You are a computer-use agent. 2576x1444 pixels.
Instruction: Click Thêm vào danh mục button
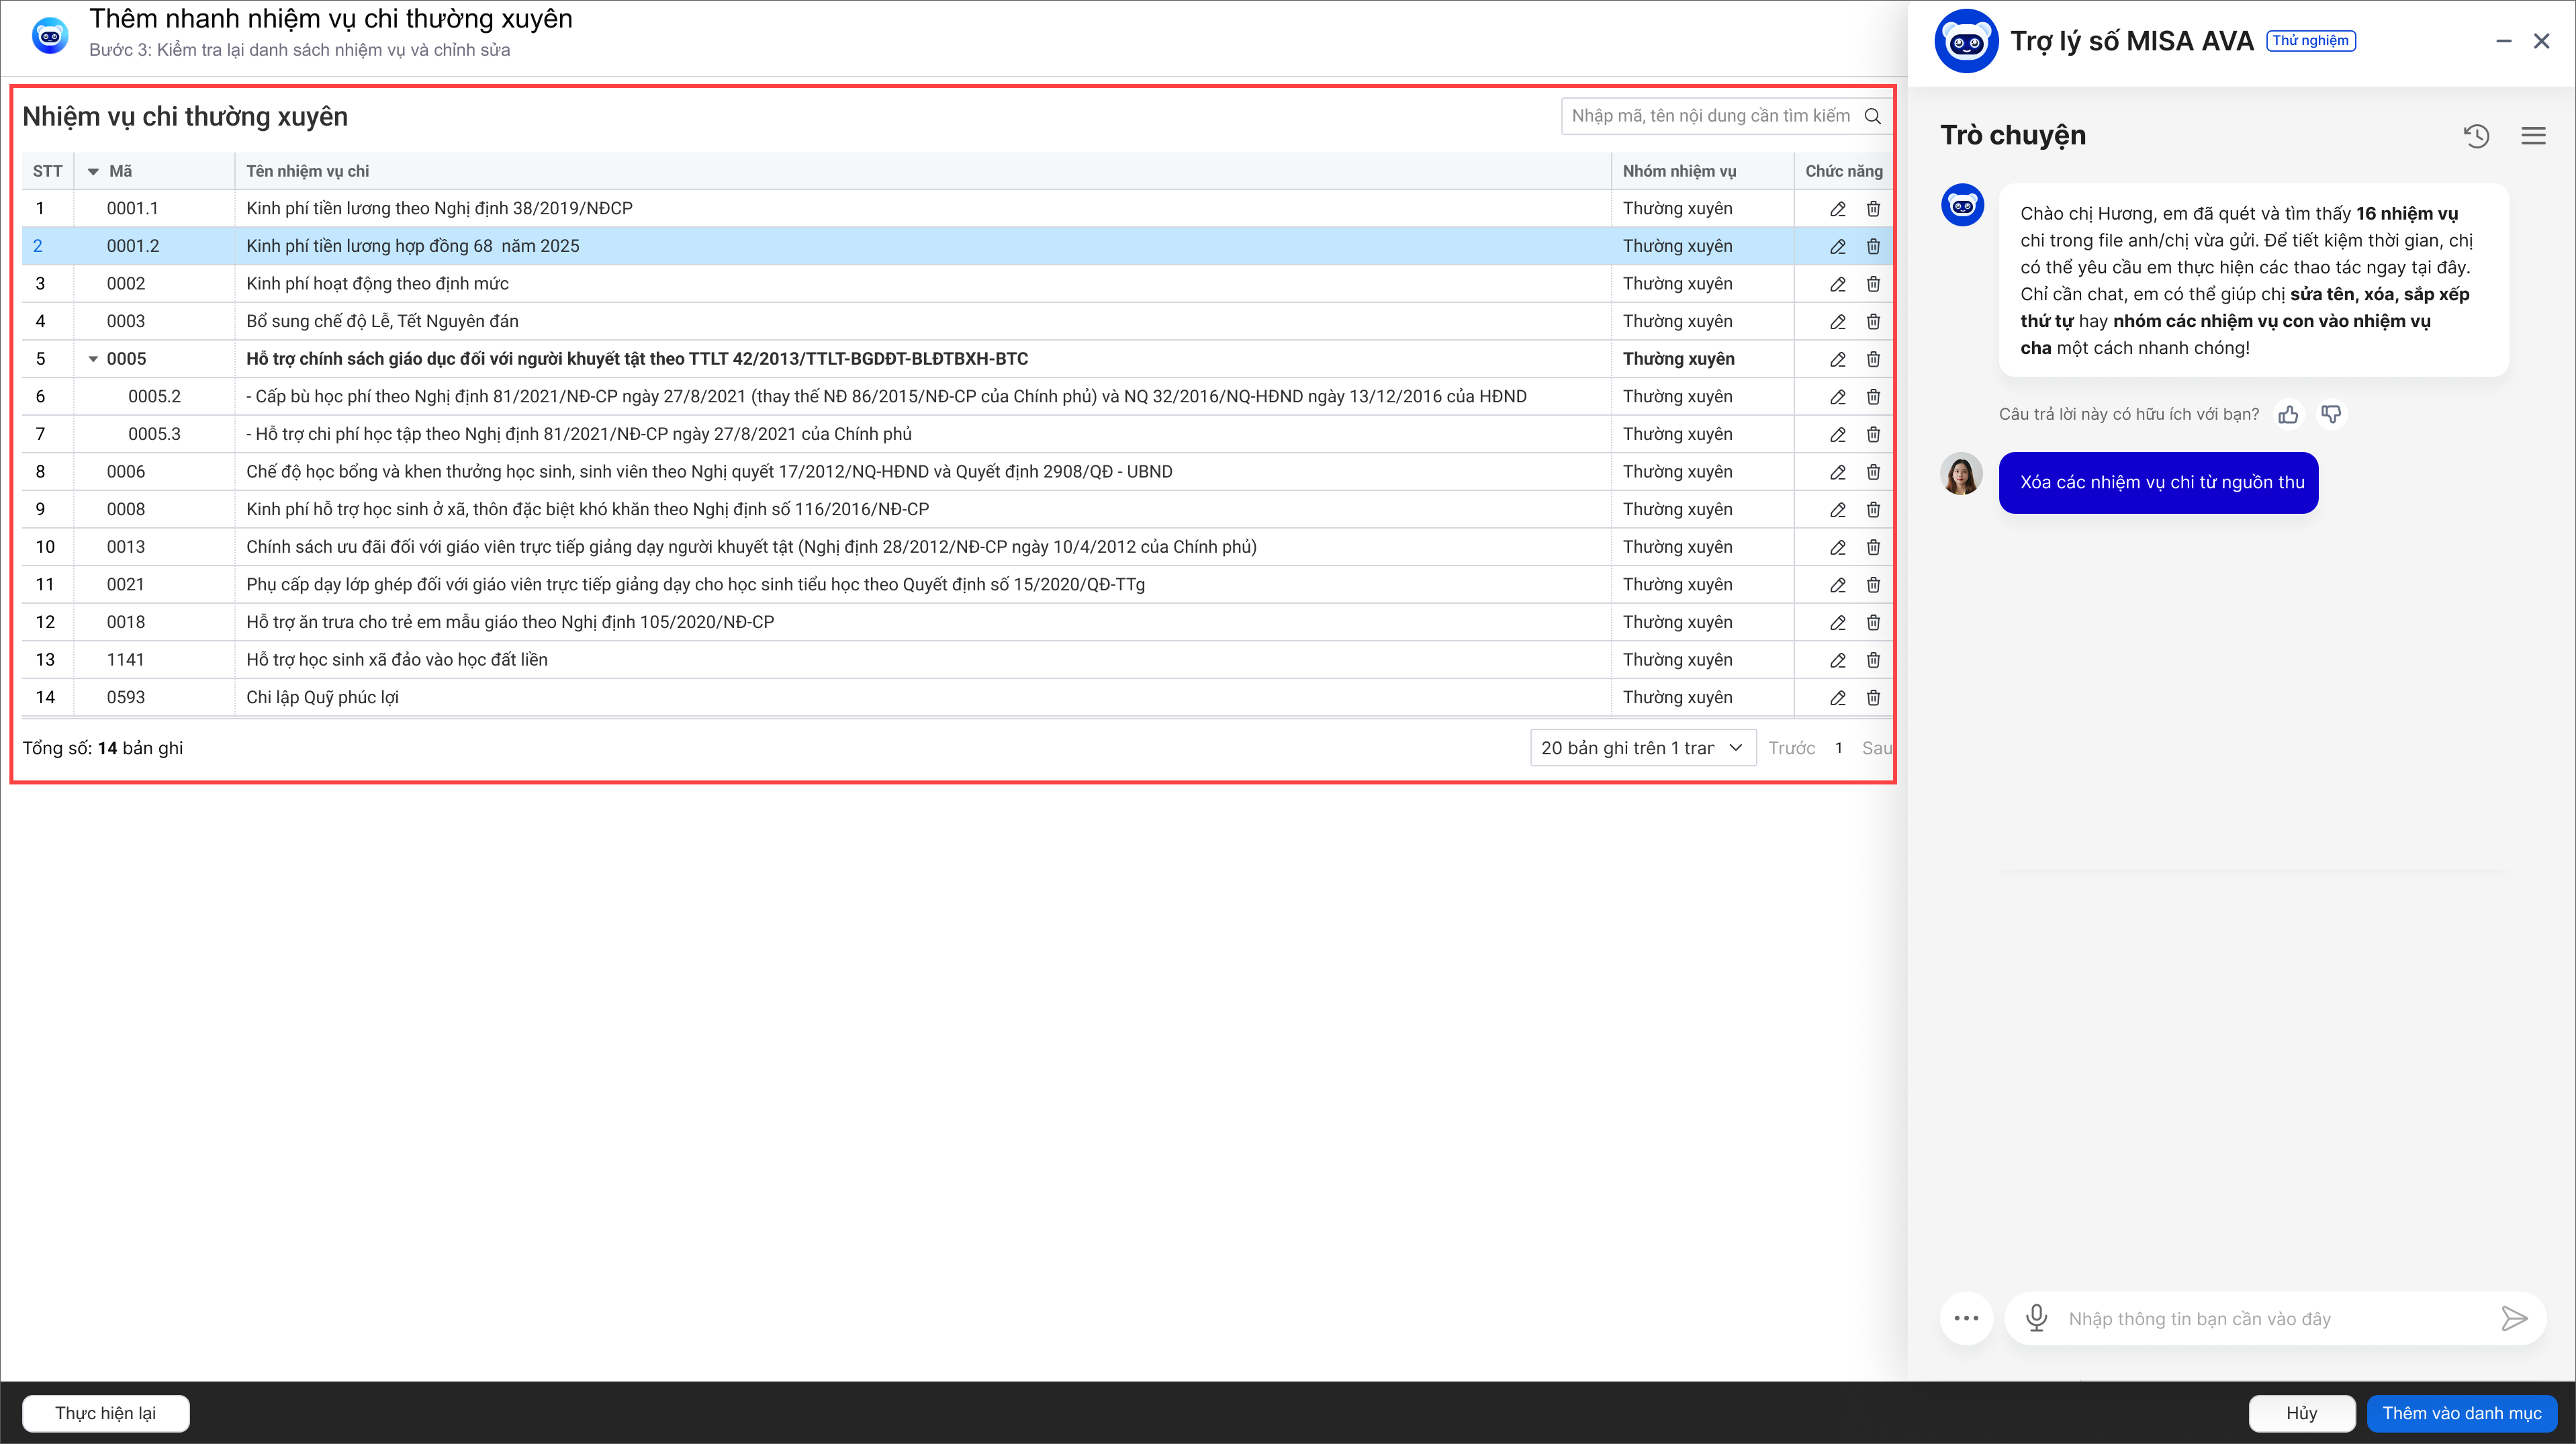tap(2461, 1413)
